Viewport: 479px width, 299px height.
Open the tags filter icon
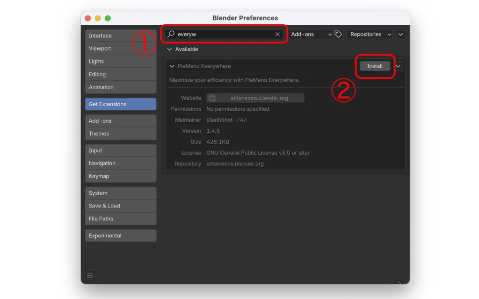click(338, 34)
